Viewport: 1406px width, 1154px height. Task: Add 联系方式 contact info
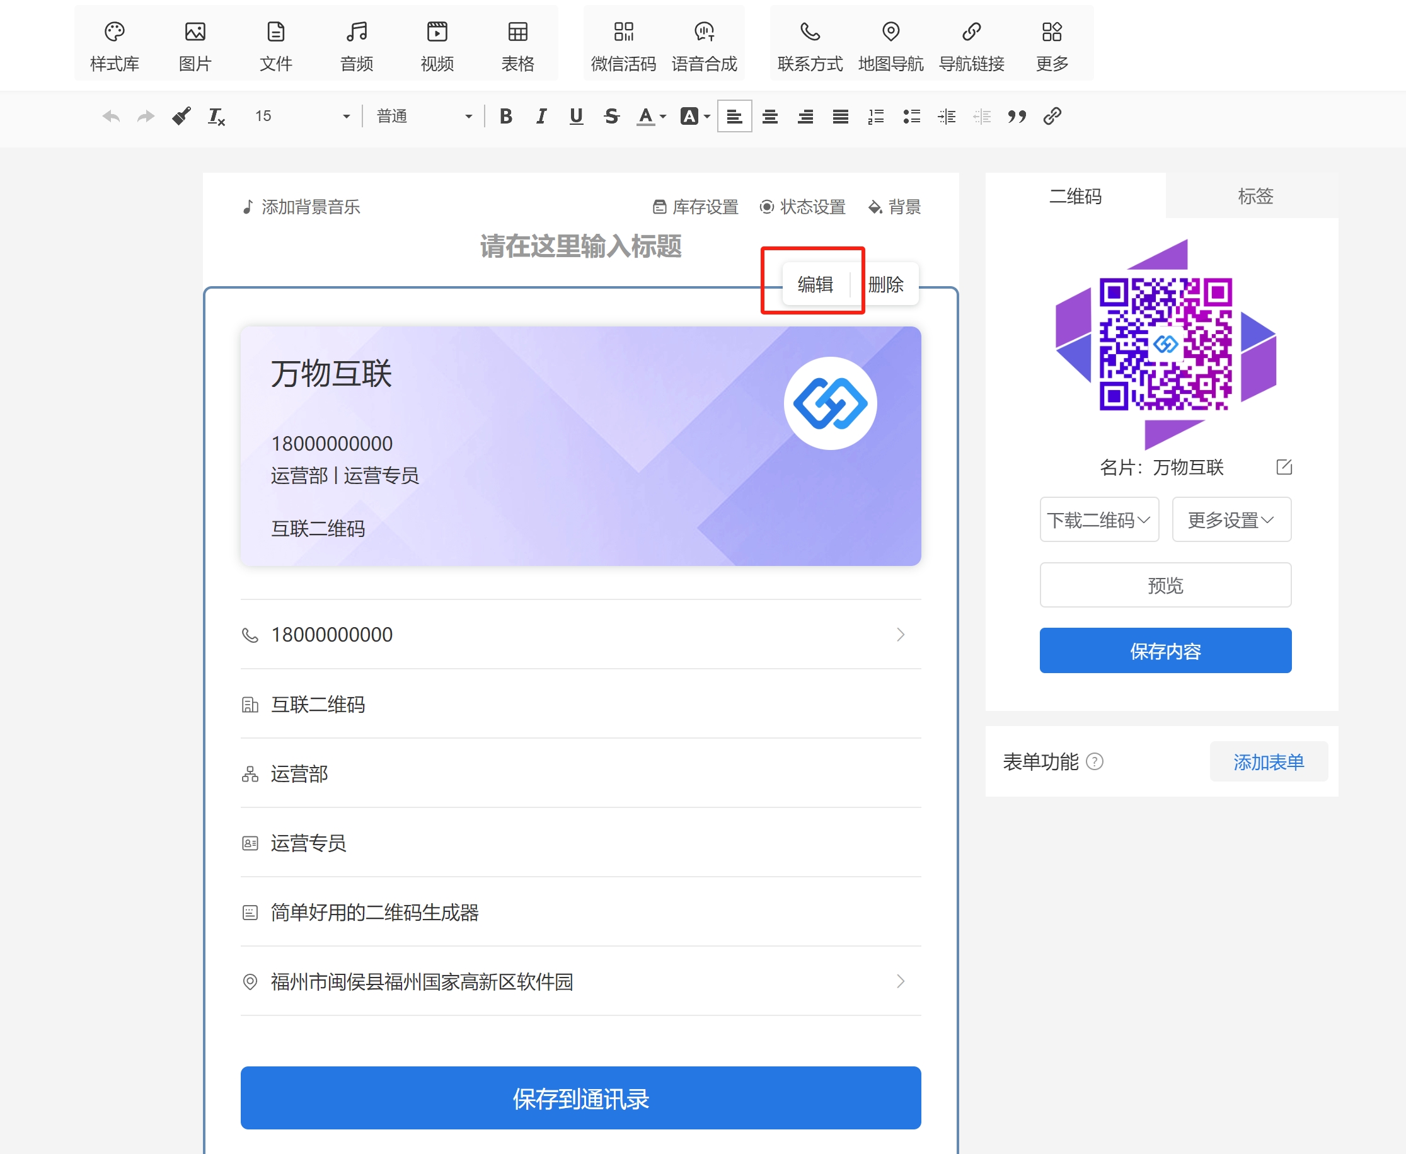click(810, 45)
